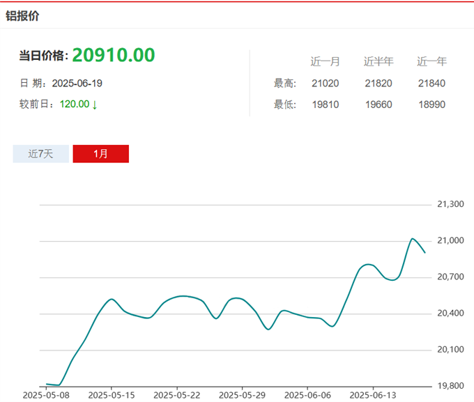Click the green down arrow beside 120.00
Image resolution: width=474 pixels, height=402 pixels.
tap(95, 105)
